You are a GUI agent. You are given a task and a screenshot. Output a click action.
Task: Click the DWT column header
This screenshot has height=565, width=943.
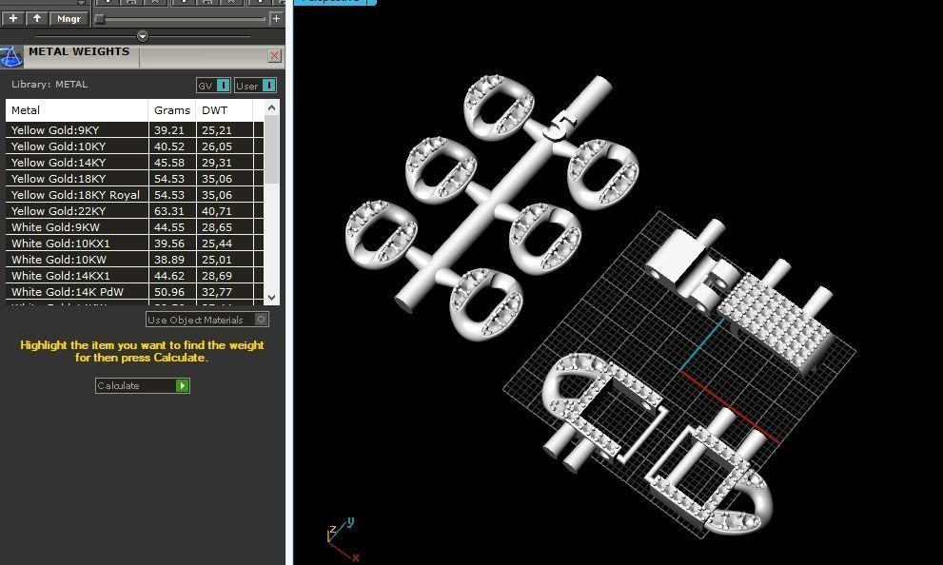click(x=225, y=110)
